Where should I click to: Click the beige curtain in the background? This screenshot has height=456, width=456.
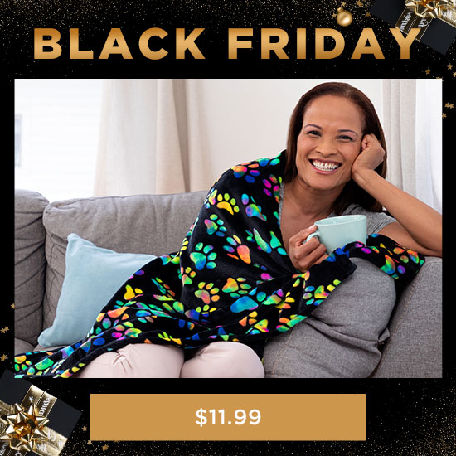[x=151, y=137]
